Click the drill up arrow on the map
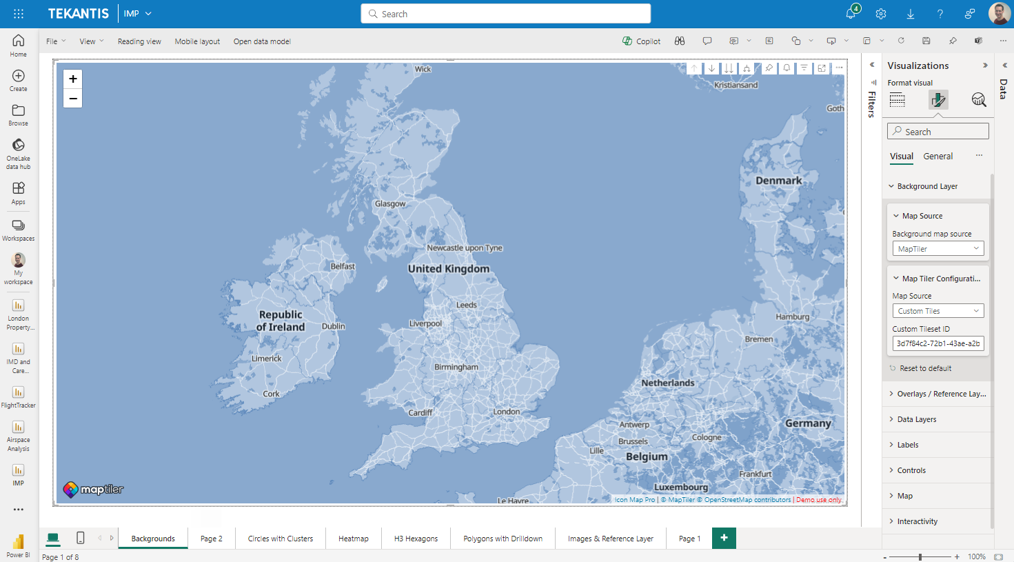 (x=693, y=68)
